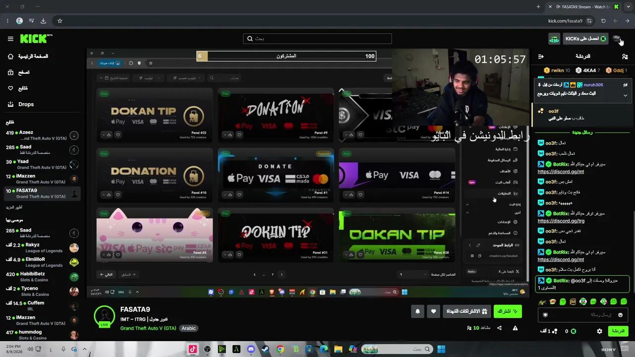Open the browser tab search dropdown

628,7
